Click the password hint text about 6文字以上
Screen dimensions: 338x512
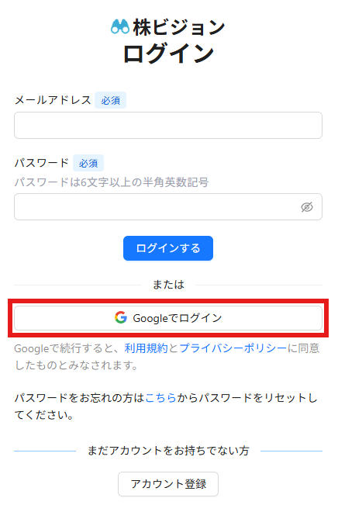point(112,182)
